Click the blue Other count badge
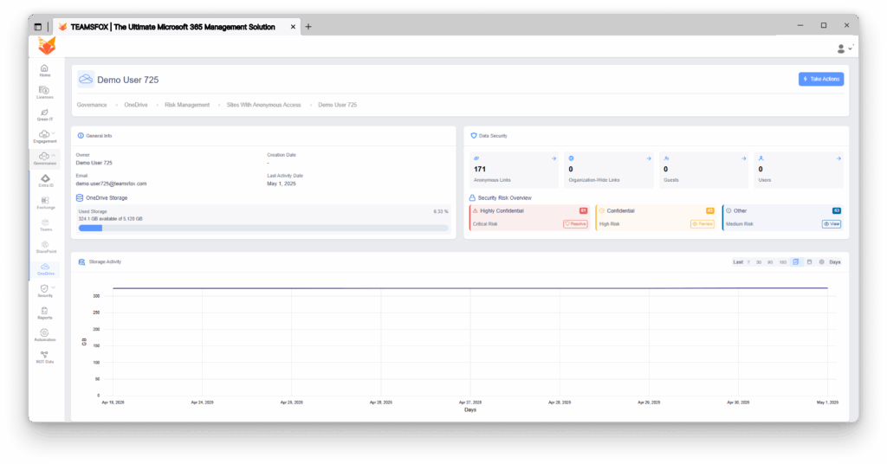Screen dimensions: 887x464 [837, 211]
